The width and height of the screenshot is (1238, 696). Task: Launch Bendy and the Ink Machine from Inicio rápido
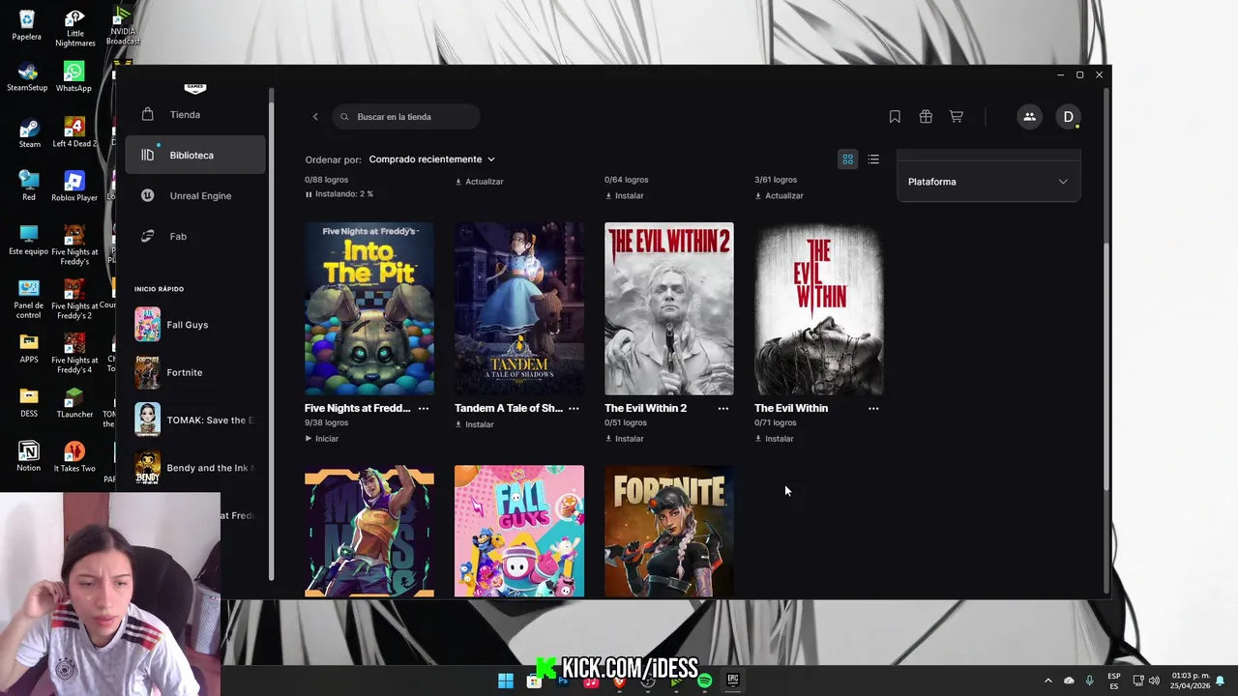pos(193,467)
